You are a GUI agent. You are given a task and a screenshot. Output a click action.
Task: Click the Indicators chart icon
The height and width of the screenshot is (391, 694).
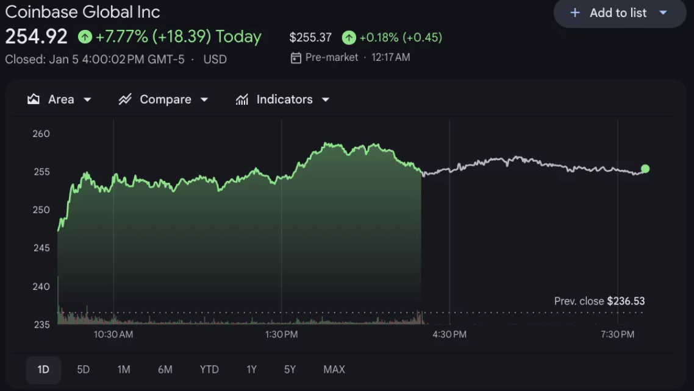tap(242, 99)
